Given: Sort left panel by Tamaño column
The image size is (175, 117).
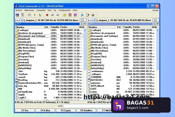Looking at the screenshot, I should coord(55,27).
